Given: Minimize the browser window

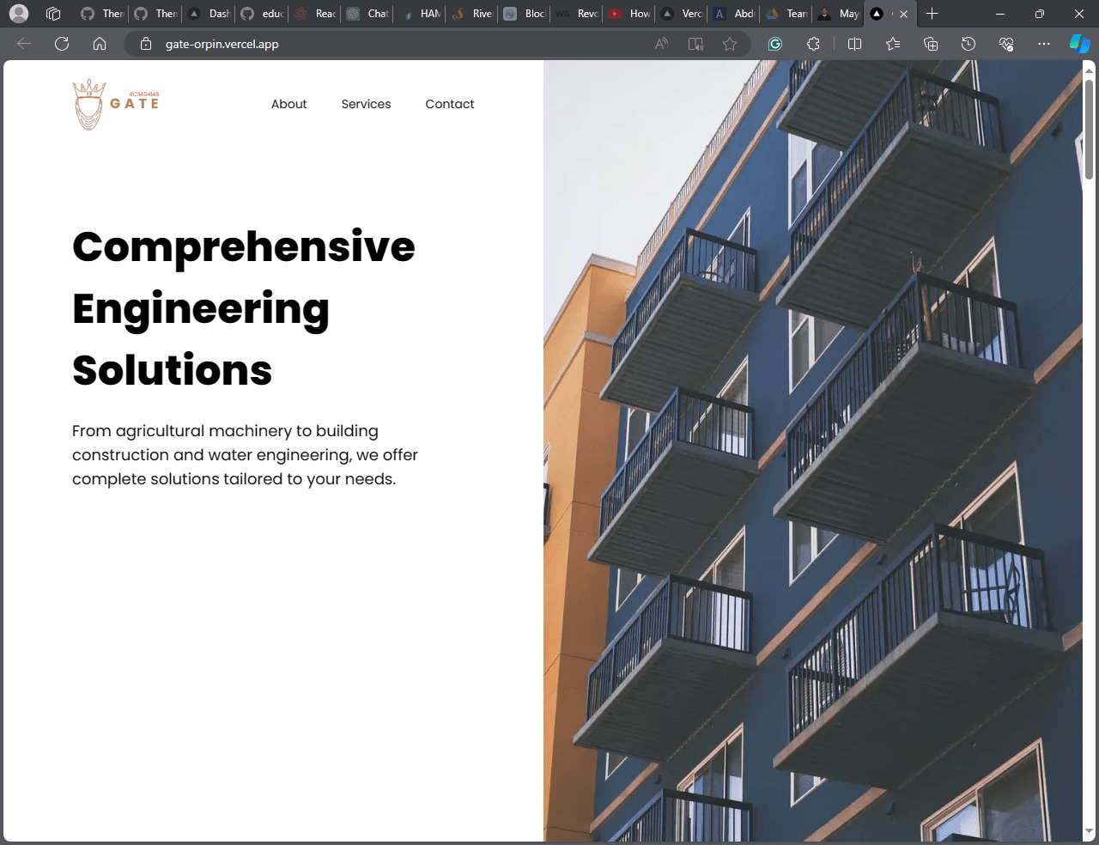Looking at the screenshot, I should tap(1000, 14).
